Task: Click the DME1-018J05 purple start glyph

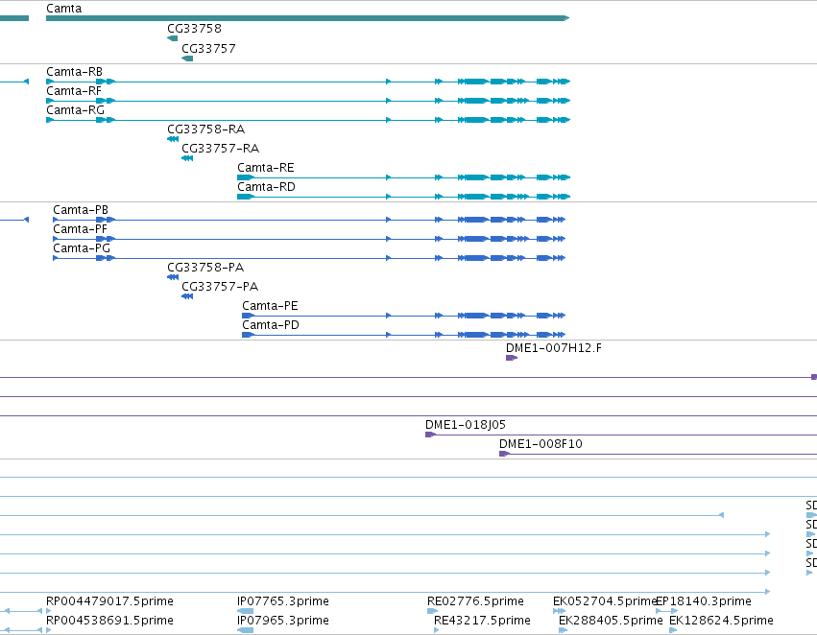Action: [430, 435]
